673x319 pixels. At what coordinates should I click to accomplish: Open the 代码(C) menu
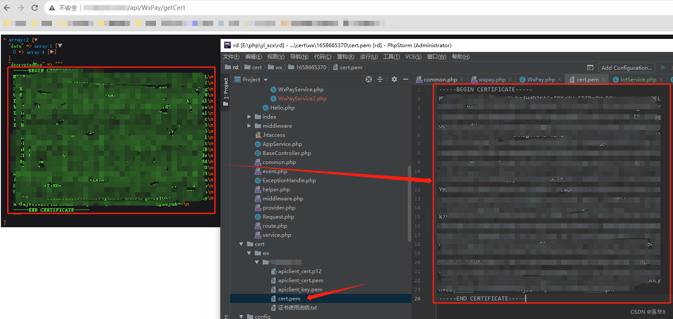coord(322,57)
